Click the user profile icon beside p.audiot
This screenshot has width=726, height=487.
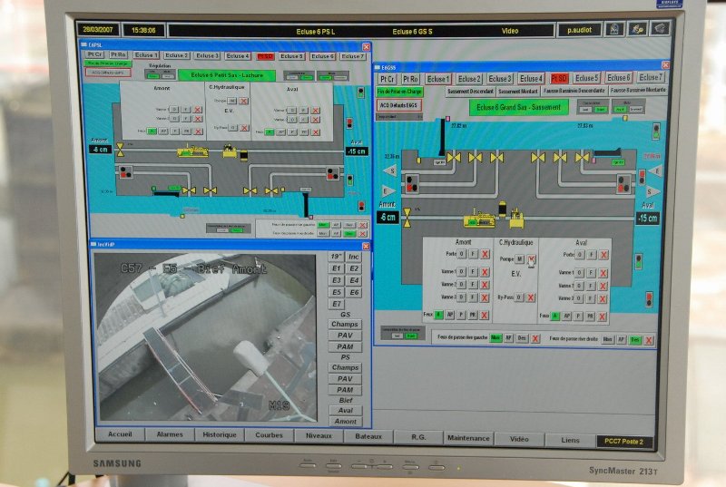coord(615,29)
